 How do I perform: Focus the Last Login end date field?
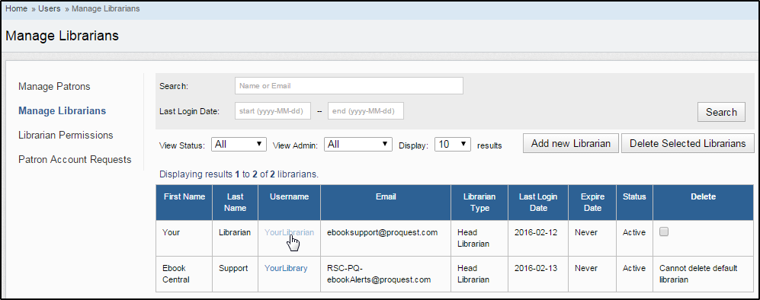(x=366, y=111)
